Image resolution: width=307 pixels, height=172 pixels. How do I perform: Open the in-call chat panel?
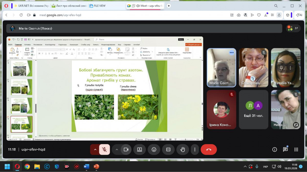click(x=285, y=150)
